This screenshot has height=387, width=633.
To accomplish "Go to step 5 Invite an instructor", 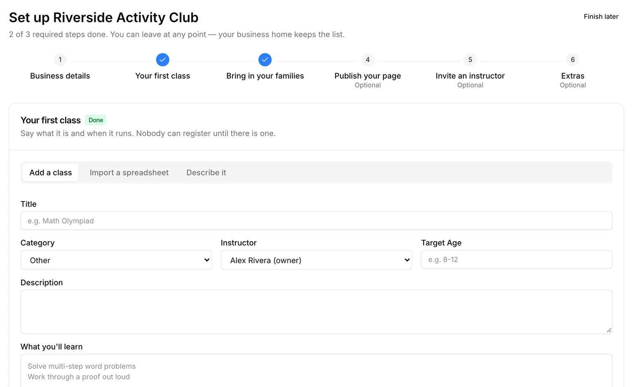I will [x=470, y=60].
